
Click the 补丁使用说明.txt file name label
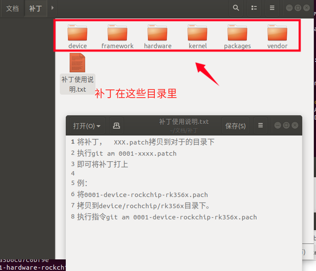point(77,84)
